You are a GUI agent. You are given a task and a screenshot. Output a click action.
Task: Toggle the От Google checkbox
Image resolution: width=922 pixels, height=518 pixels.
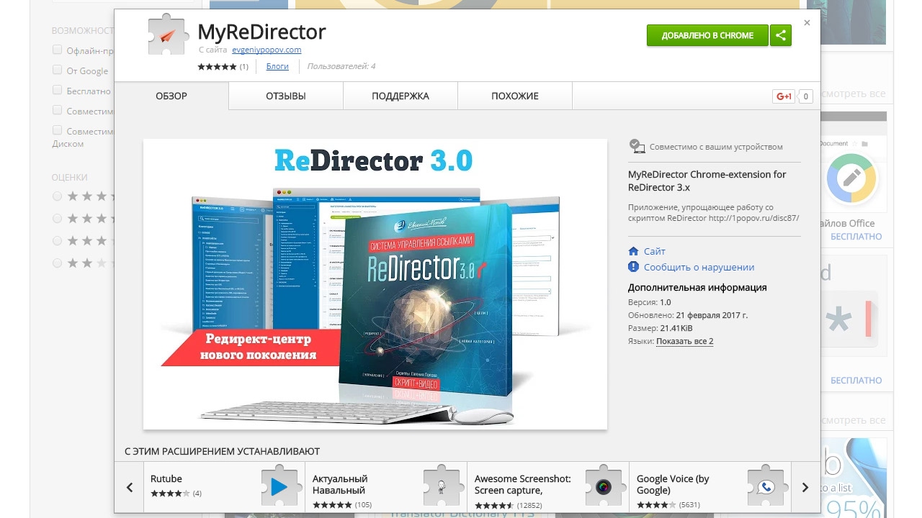(58, 70)
